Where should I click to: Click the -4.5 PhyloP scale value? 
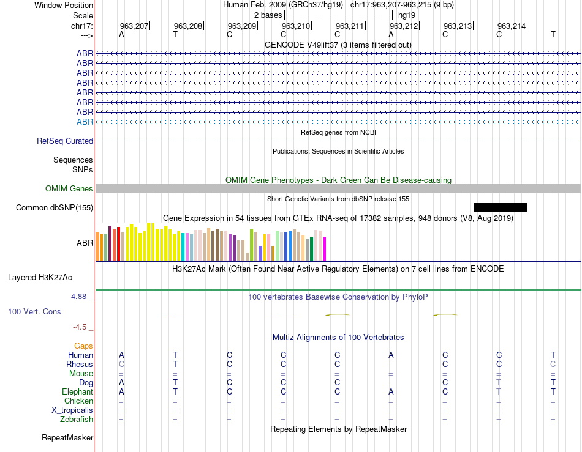(80, 327)
